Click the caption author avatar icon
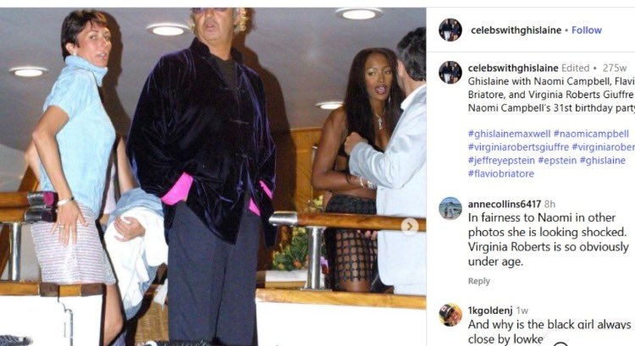The image size is (635, 346). coord(450,73)
